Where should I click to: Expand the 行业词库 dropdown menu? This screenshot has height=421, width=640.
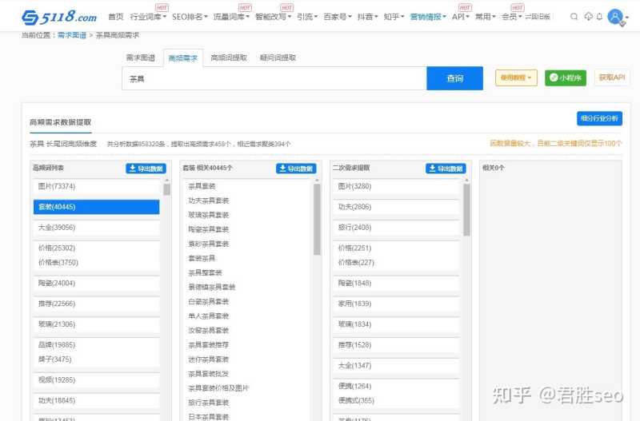148,17
